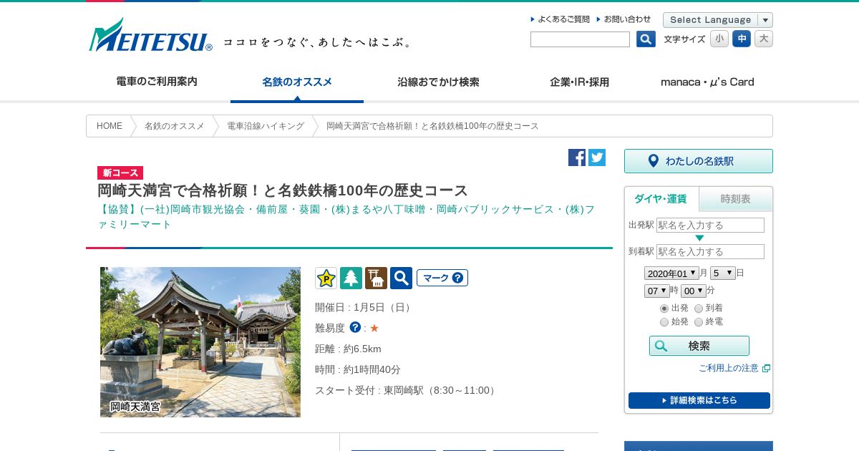The width and height of the screenshot is (859, 451).
Task: Select the 出発 radio button
Action: [664, 309]
